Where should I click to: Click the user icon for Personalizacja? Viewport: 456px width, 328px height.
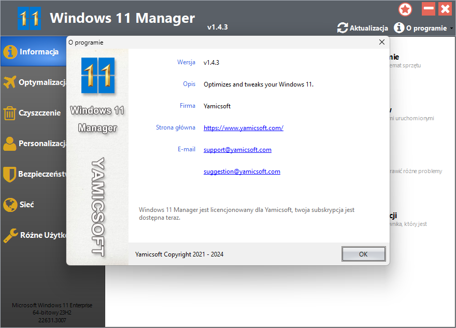pos(10,144)
